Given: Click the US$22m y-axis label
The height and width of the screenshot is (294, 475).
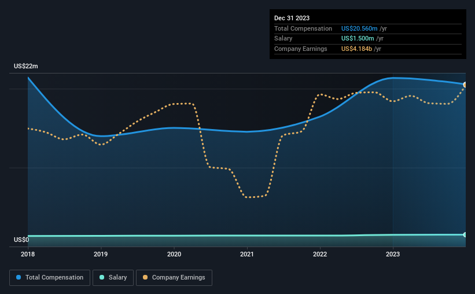Looking at the screenshot, I should click(26, 66).
